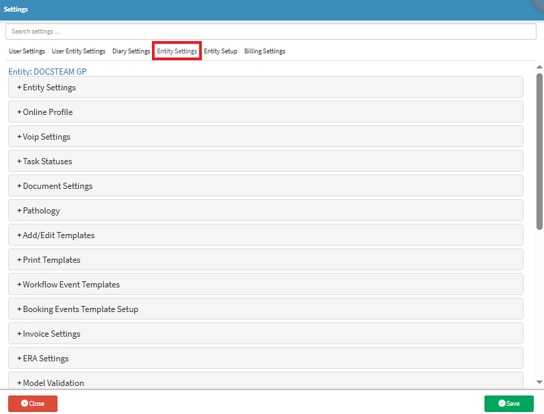Click the Search settings input field
544x414 pixels.
(x=270, y=31)
